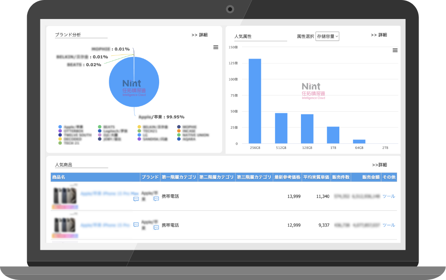Toggle the MOPHIE legend marker in pie chart
Screen dimensions: 446x280
179,127
